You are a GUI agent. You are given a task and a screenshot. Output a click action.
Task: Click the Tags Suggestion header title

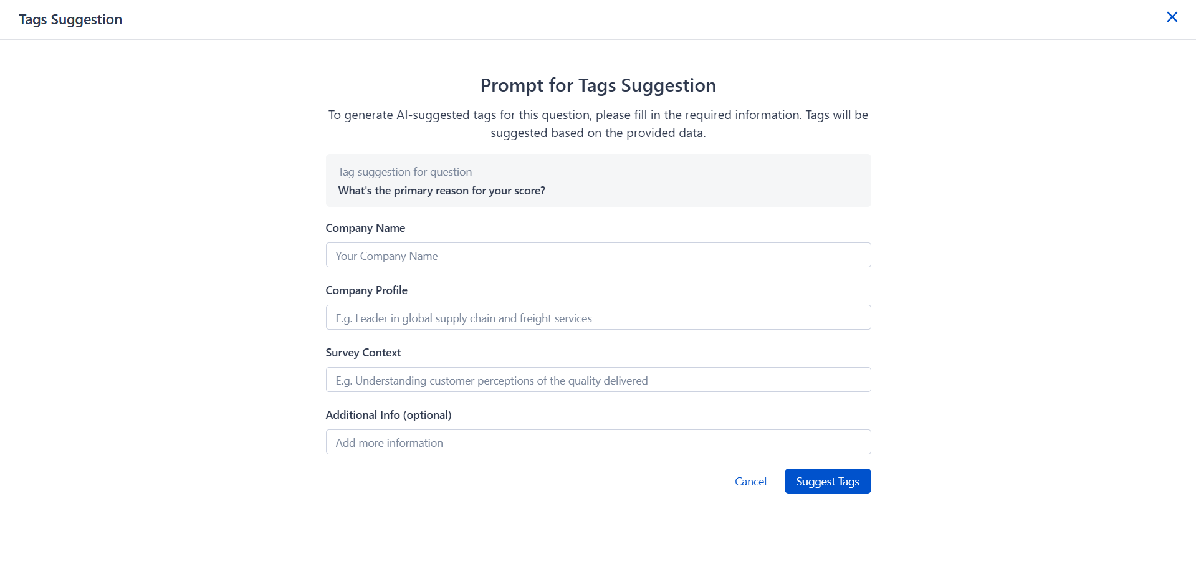tap(70, 20)
